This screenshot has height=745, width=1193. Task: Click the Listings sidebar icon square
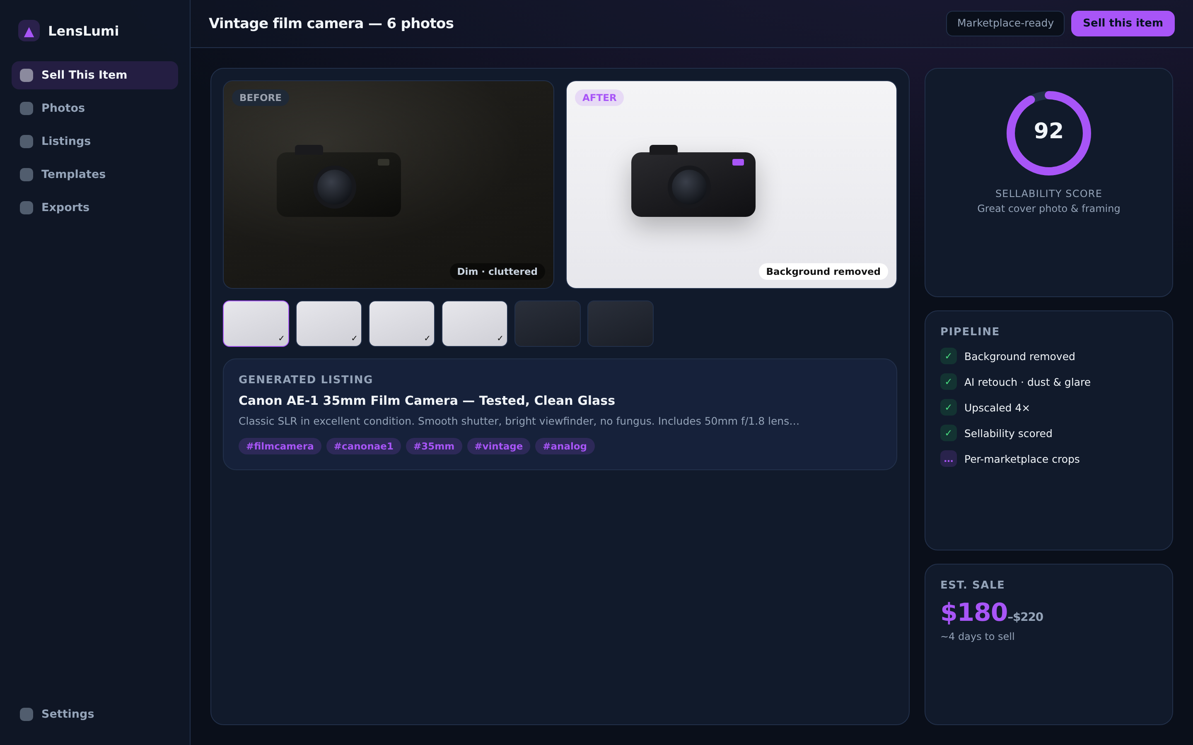click(27, 141)
